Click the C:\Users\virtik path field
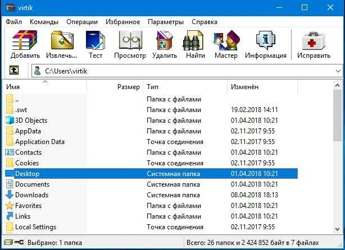Viewport: 345px width, 250px height. pyautogui.click(x=187, y=71)
